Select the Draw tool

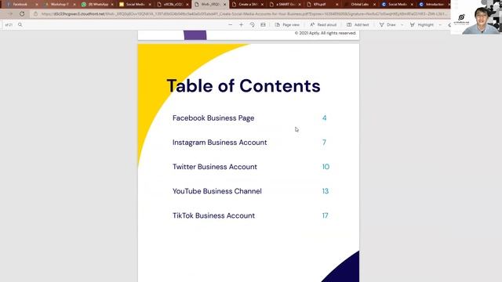(x=387, y=24)
